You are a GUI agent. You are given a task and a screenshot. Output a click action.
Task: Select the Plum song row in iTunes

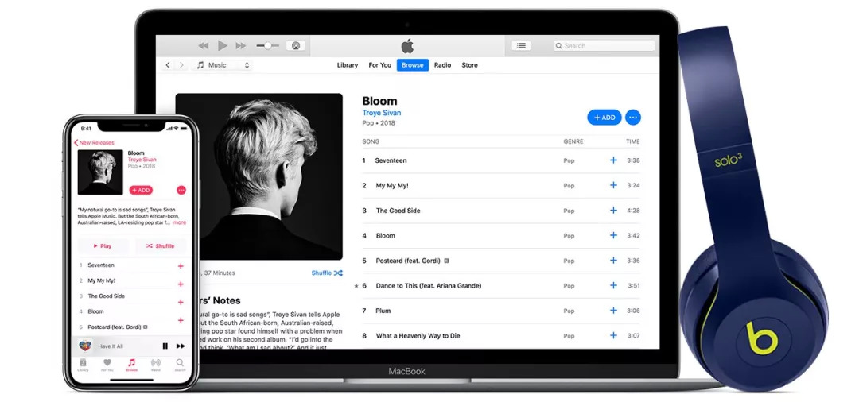click(501, 311)
